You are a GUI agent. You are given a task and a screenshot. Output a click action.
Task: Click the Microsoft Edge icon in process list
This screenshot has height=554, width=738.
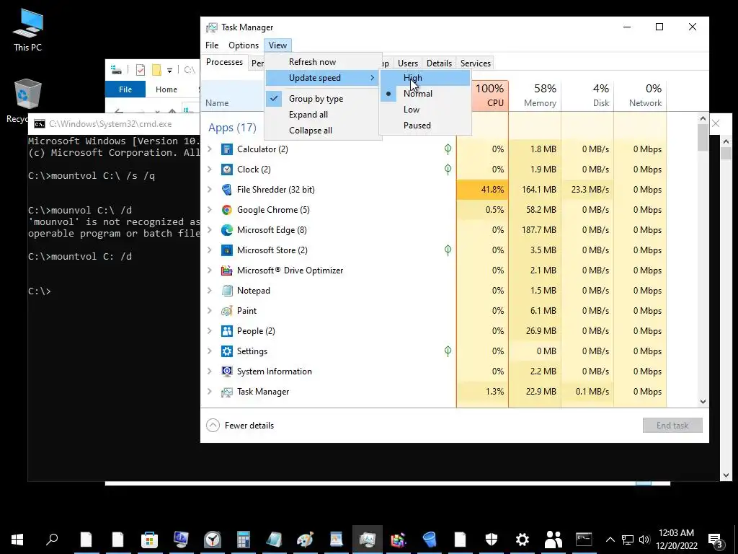[x=227, y=230]
